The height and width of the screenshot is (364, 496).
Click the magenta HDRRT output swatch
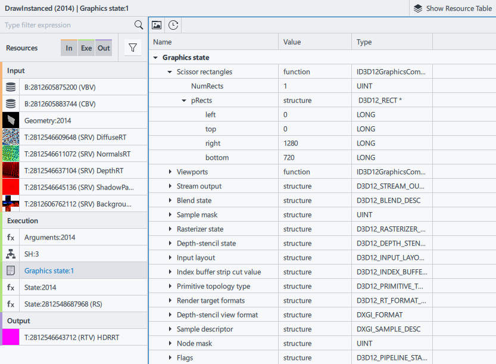click(x=11, y=337)
